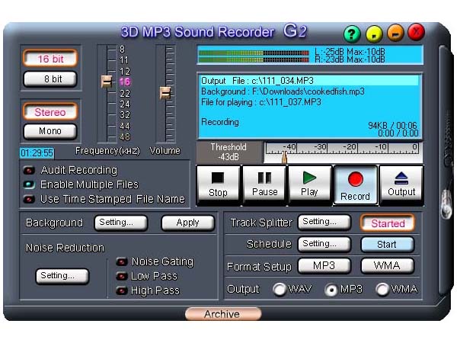Click the orange minimize round button

click(x=395, y=33)
